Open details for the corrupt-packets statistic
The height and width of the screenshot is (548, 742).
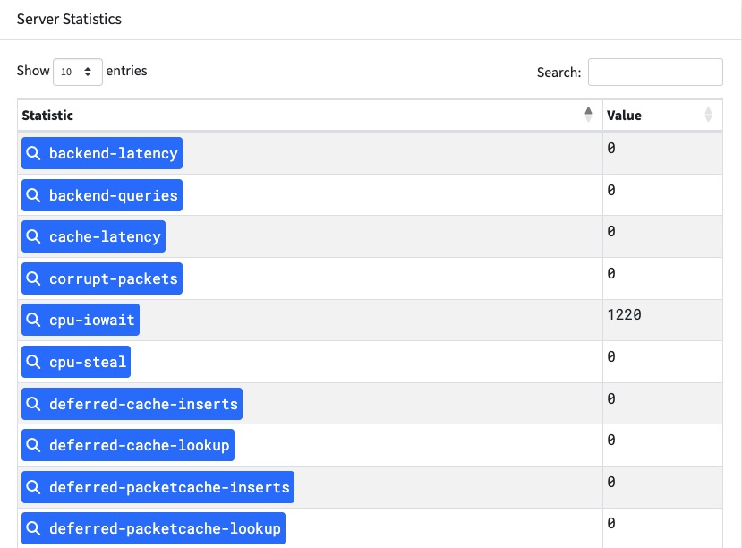(101, 278)
